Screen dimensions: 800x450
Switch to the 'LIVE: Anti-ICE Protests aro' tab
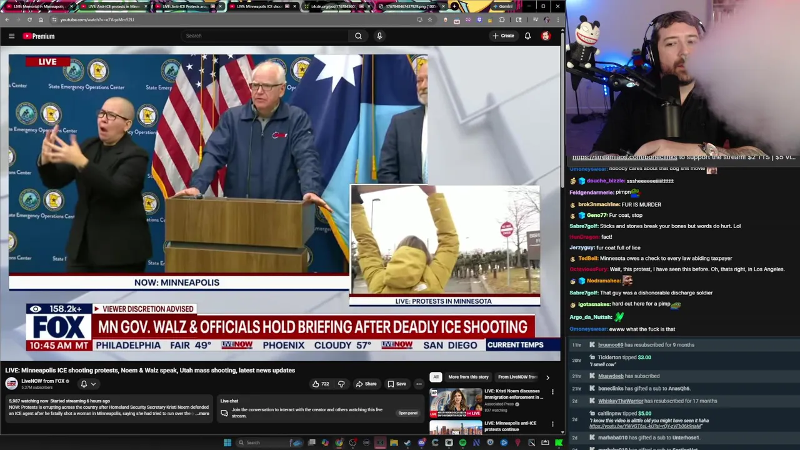(187, 6)
